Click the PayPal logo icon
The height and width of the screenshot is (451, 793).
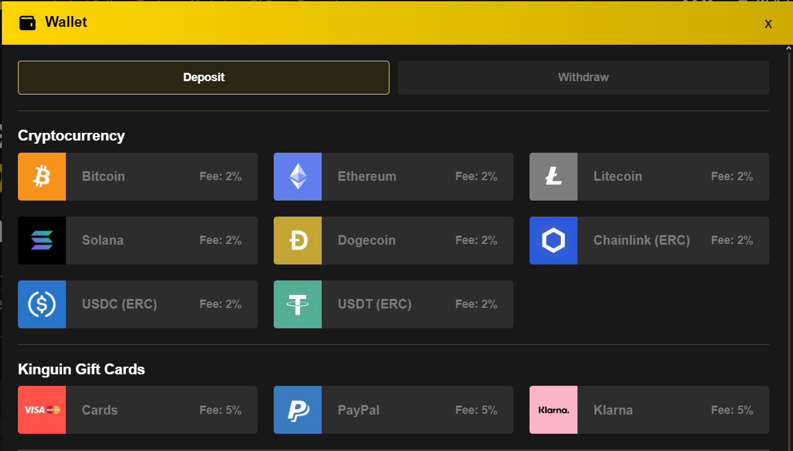click(297, 409)
